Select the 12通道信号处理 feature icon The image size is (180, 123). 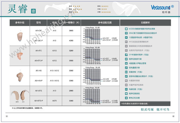click(x=126, y=37)
